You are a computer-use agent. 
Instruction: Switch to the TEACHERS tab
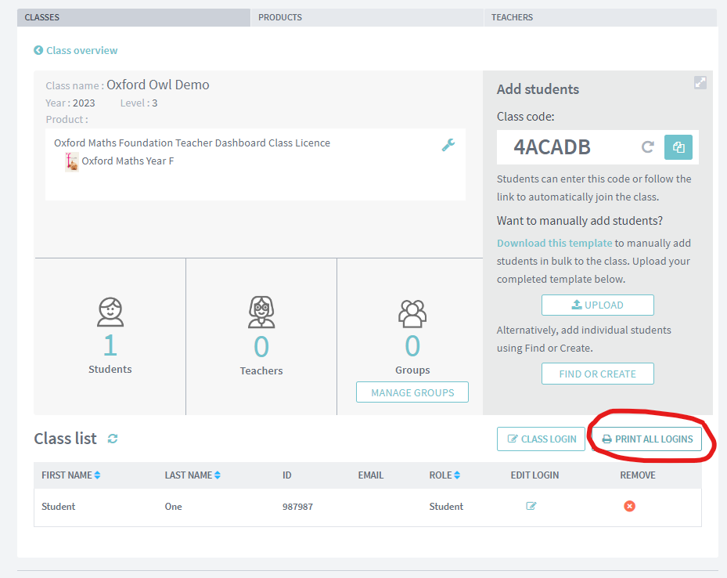[511, 16]
